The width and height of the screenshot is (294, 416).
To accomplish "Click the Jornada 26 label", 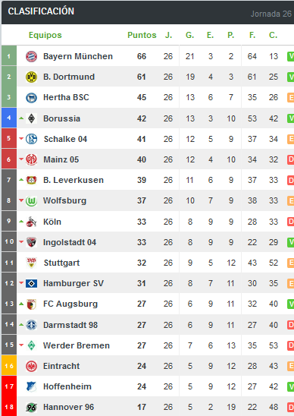I will pyautogui.click(x=271, y=14).
